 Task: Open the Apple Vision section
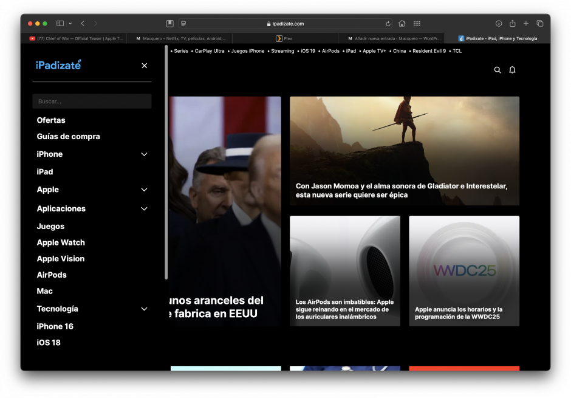[x=61, y=258]
